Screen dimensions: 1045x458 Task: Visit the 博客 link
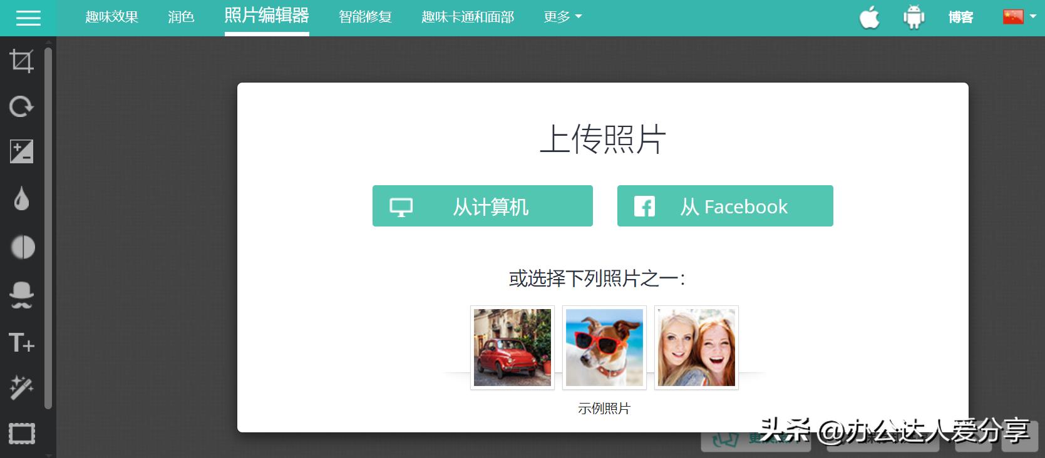tap(960, 17)
